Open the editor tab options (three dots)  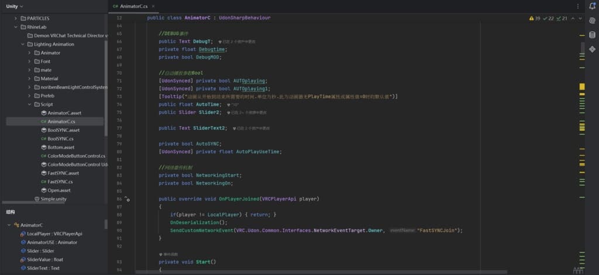(577, 6)
